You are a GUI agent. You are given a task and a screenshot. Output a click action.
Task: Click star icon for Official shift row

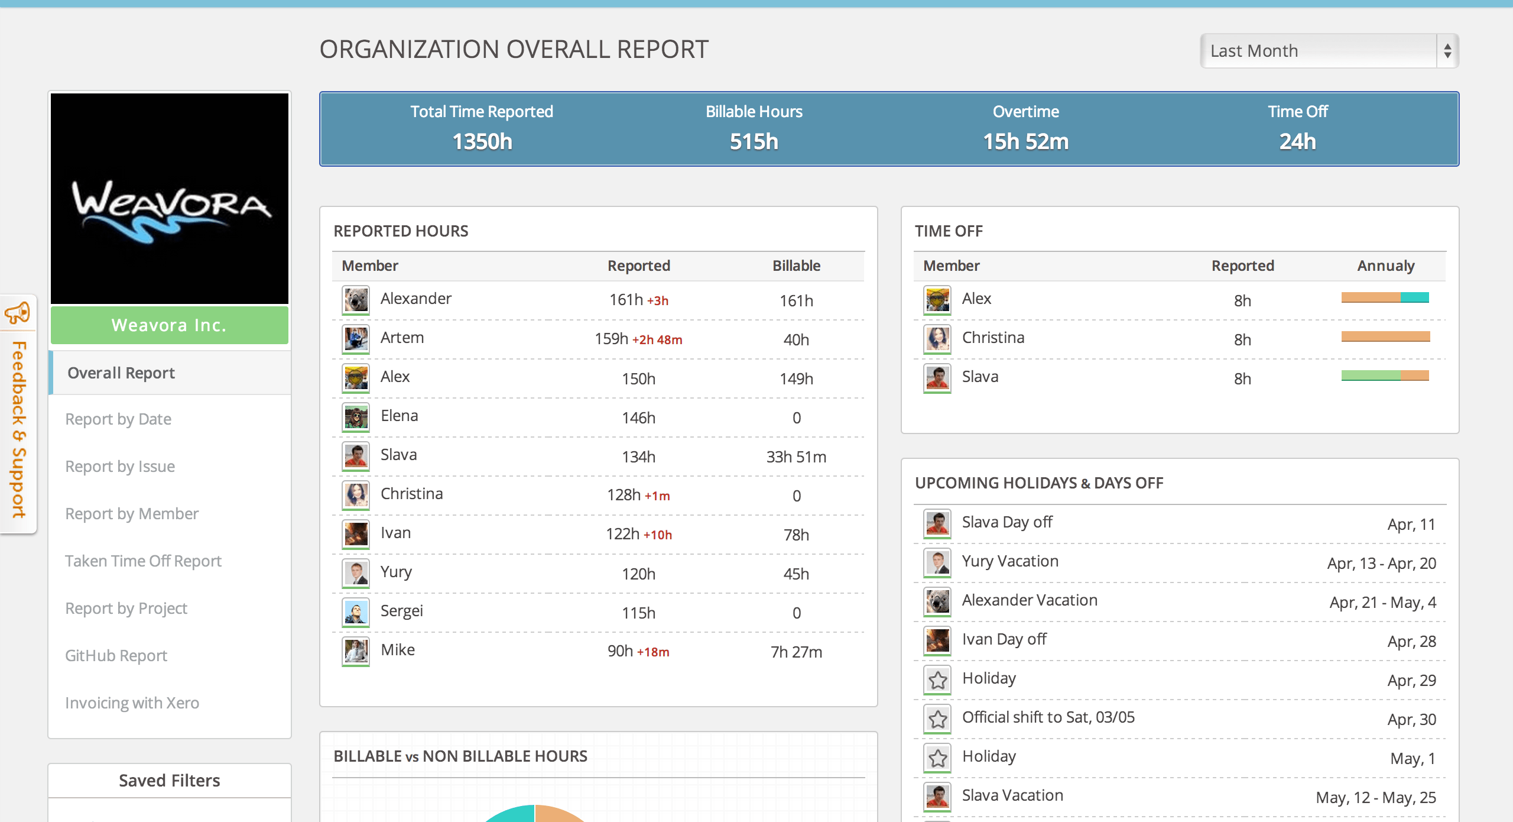pyautogui.click(x=937, y=719)
